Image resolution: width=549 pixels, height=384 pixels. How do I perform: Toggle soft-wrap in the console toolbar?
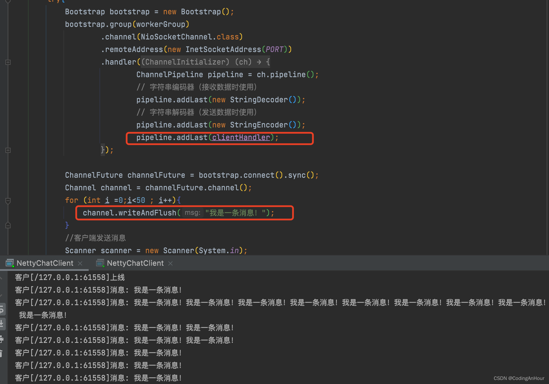[2, 309]
